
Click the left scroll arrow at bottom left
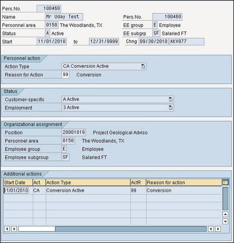click(7, 229)
